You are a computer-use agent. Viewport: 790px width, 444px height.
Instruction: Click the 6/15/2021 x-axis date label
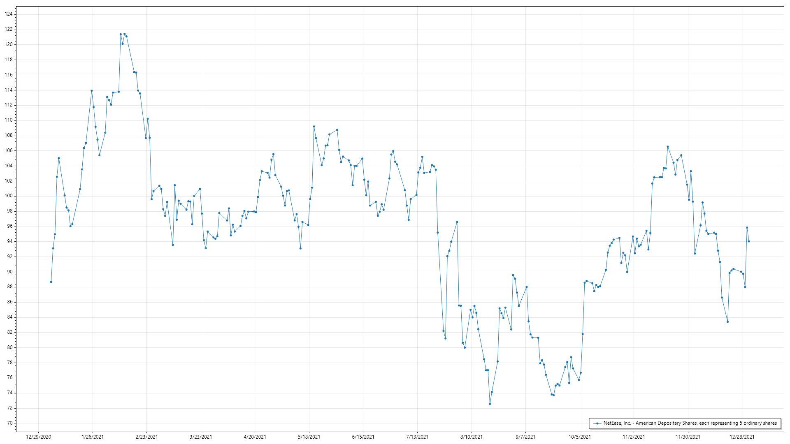[x=363, y=437]
